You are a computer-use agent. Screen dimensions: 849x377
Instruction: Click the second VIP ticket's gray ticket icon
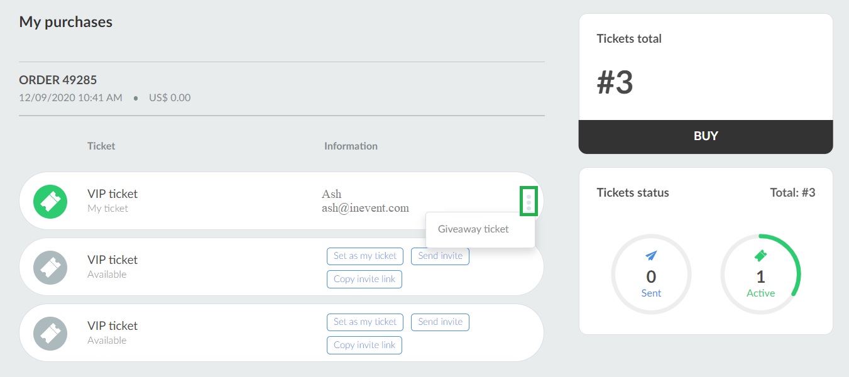tap(50, 268)
